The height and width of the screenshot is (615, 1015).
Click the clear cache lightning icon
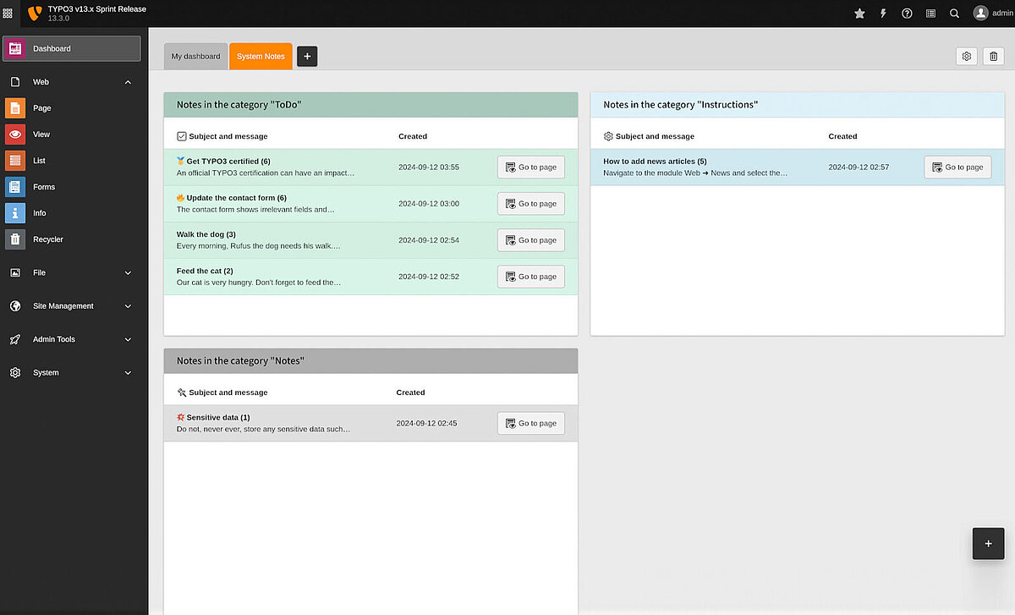tap(883, 13)
